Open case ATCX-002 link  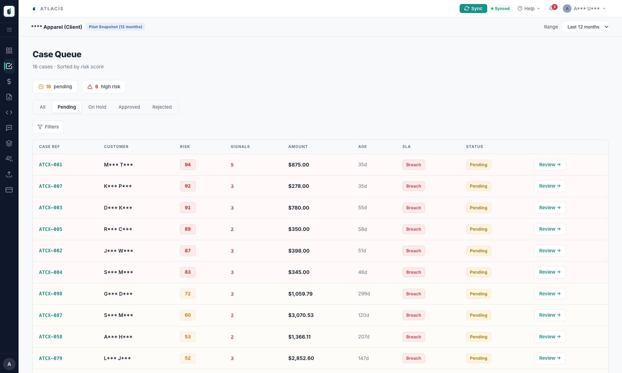51,251
